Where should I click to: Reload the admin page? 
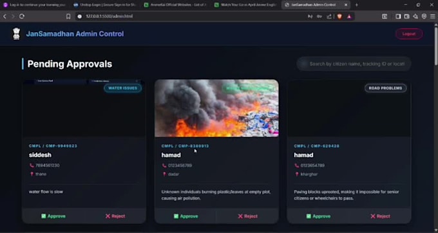pyautogui.click(x=22, y=17)
